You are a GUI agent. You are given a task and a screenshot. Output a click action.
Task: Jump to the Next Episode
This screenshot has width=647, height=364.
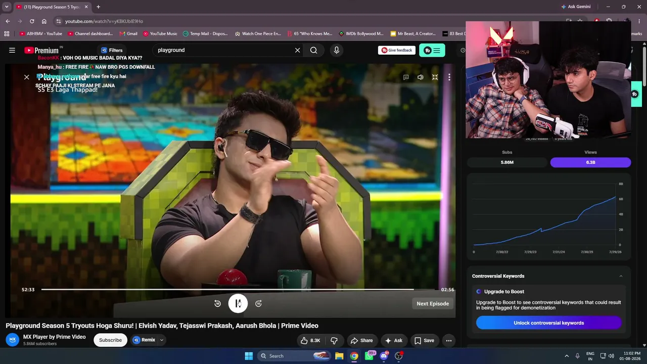pos(433,303)
